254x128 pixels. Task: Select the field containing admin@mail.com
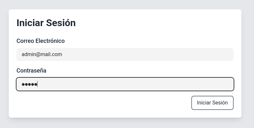pos(125,54)
